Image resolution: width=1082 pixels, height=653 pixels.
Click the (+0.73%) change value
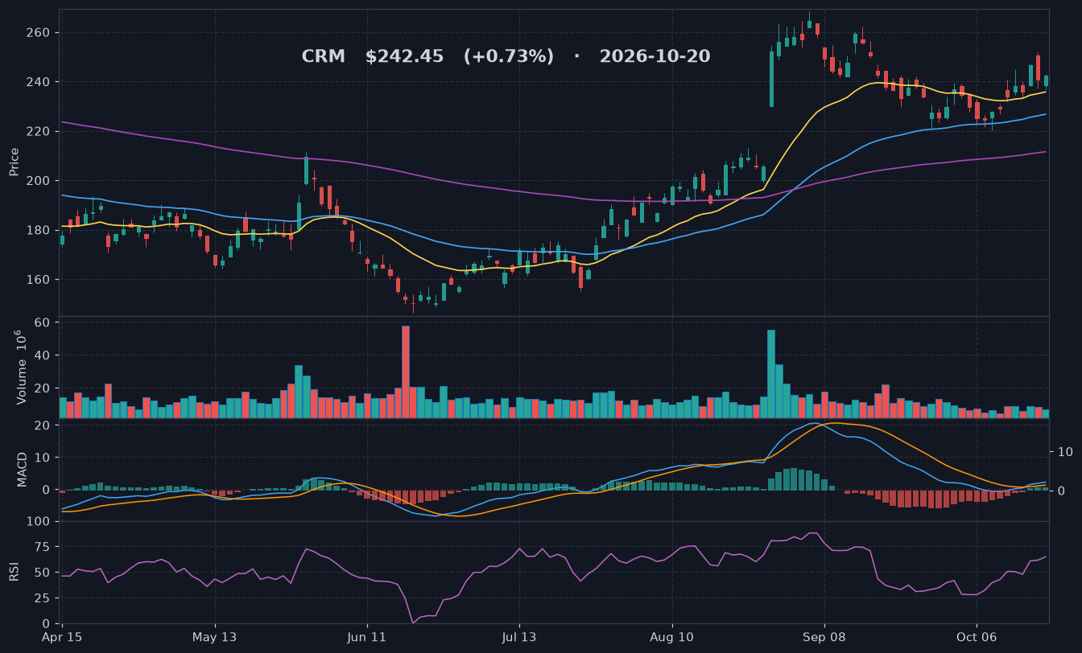(x=509, y=56)
